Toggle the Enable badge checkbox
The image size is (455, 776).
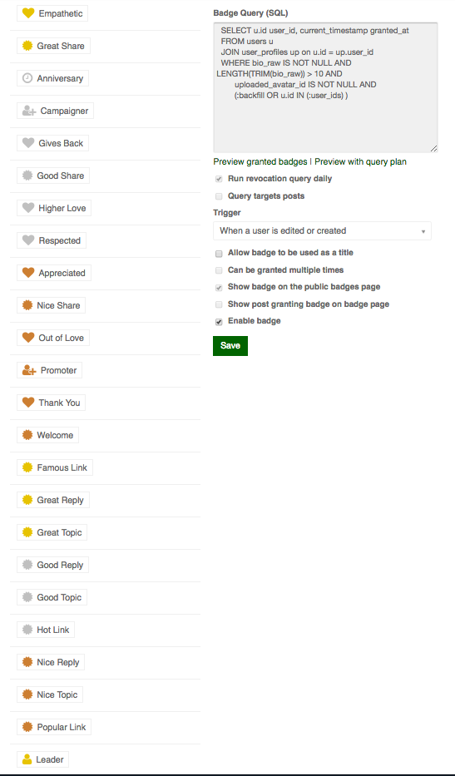point(219,322)
